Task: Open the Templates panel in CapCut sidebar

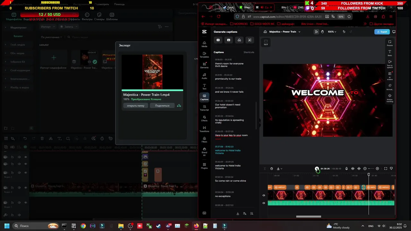Action: click(x=204, y=55)
